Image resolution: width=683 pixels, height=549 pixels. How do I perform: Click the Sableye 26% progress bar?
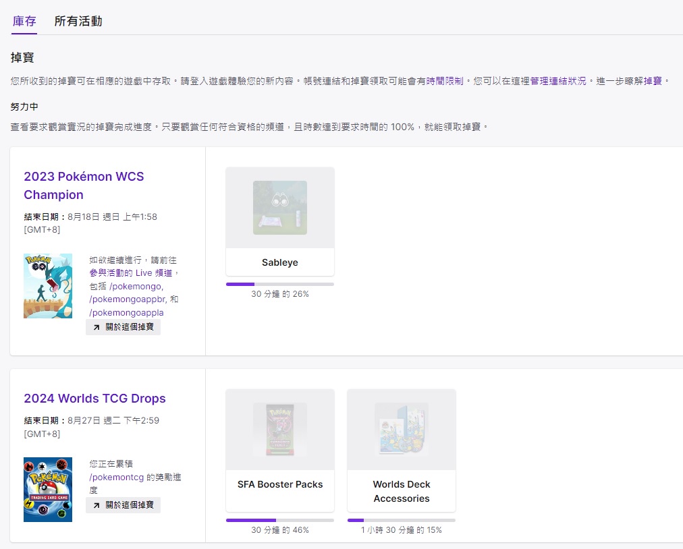pos(280,285)
